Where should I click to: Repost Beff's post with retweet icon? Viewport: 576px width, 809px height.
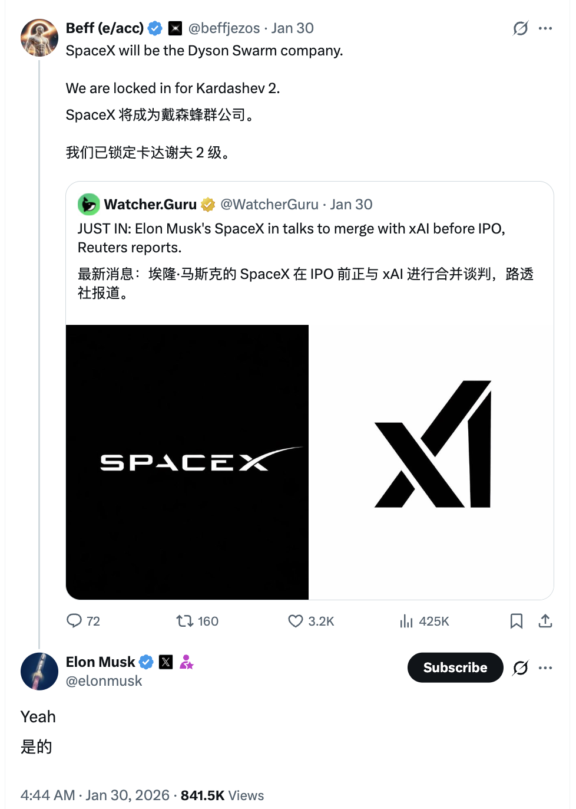[x=185, y=620]
